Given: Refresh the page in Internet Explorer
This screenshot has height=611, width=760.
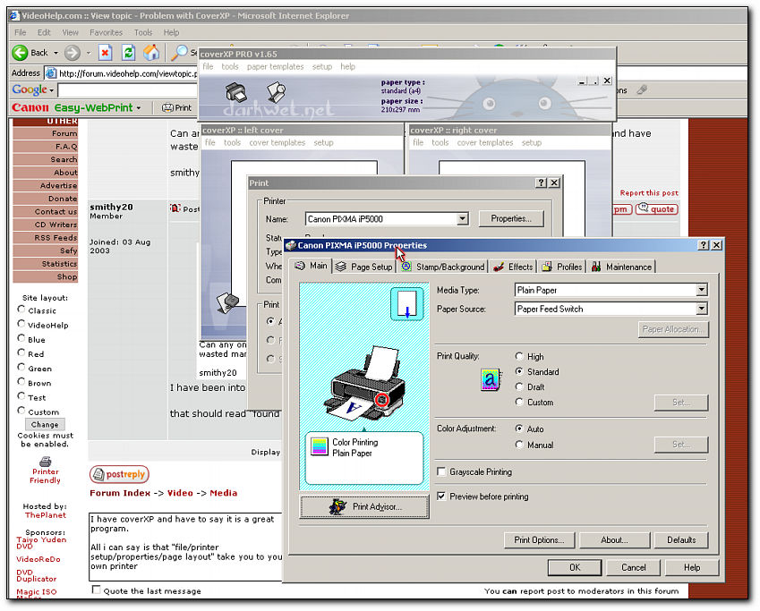Looking at the screenshot, I should tap(128, 52).
